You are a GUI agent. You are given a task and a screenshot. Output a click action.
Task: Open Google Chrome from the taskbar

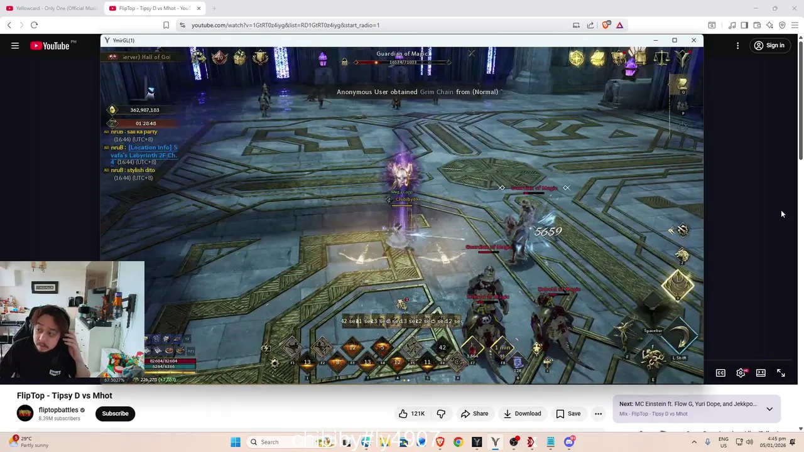point(458,442)
